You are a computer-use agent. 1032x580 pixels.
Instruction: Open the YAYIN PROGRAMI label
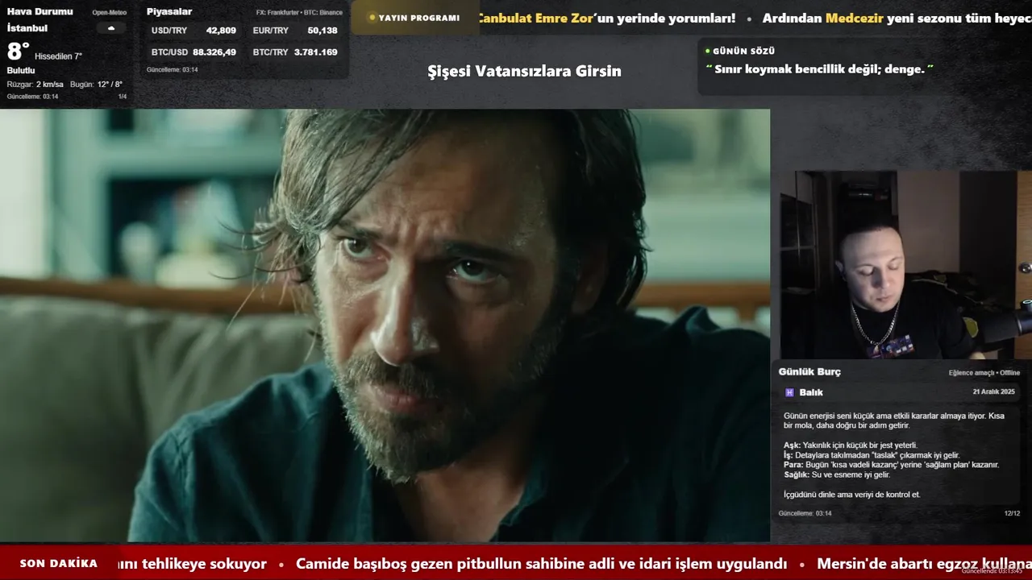pyautogui.click(x=419, y=18)
